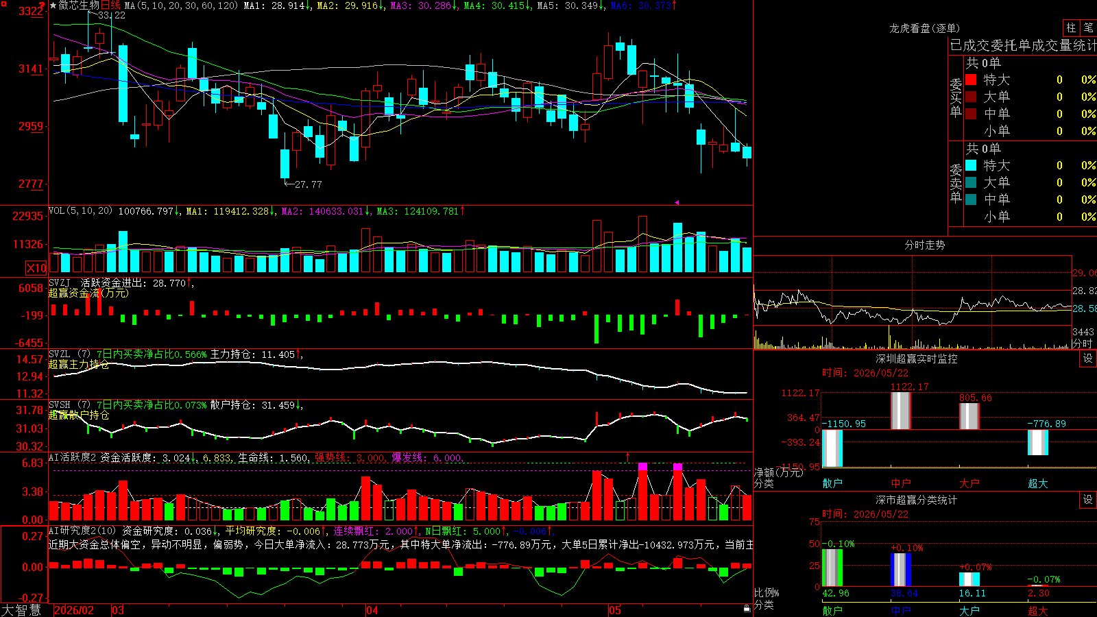Viewport: 1097px width, 617px height.
Task: Click the dark red 中单 buy order swatch
Action: tap(971, 113)
